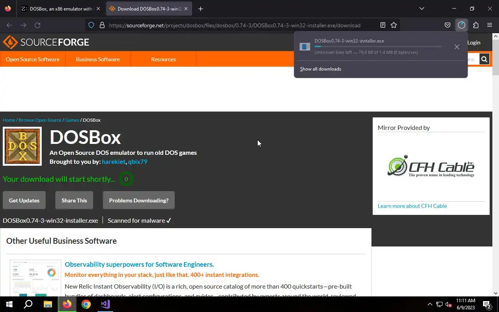This screenshot has height=312, width=499.
Task: Click the DOSBox installer download file icon
Action: pyautogui.click(x=304, y=47)
